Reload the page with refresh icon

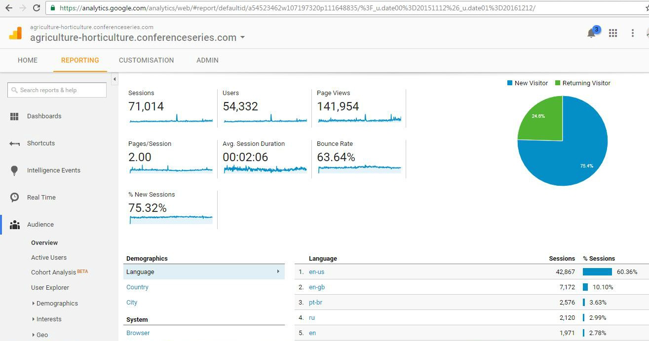[x=37, y=8]
